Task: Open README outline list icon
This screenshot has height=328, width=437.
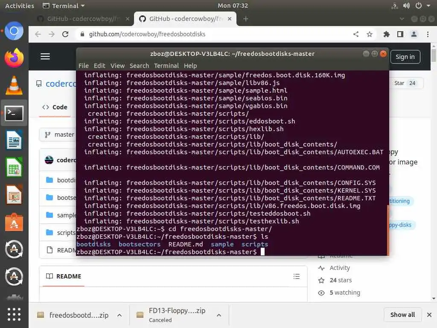Action: tap(297, 276)
